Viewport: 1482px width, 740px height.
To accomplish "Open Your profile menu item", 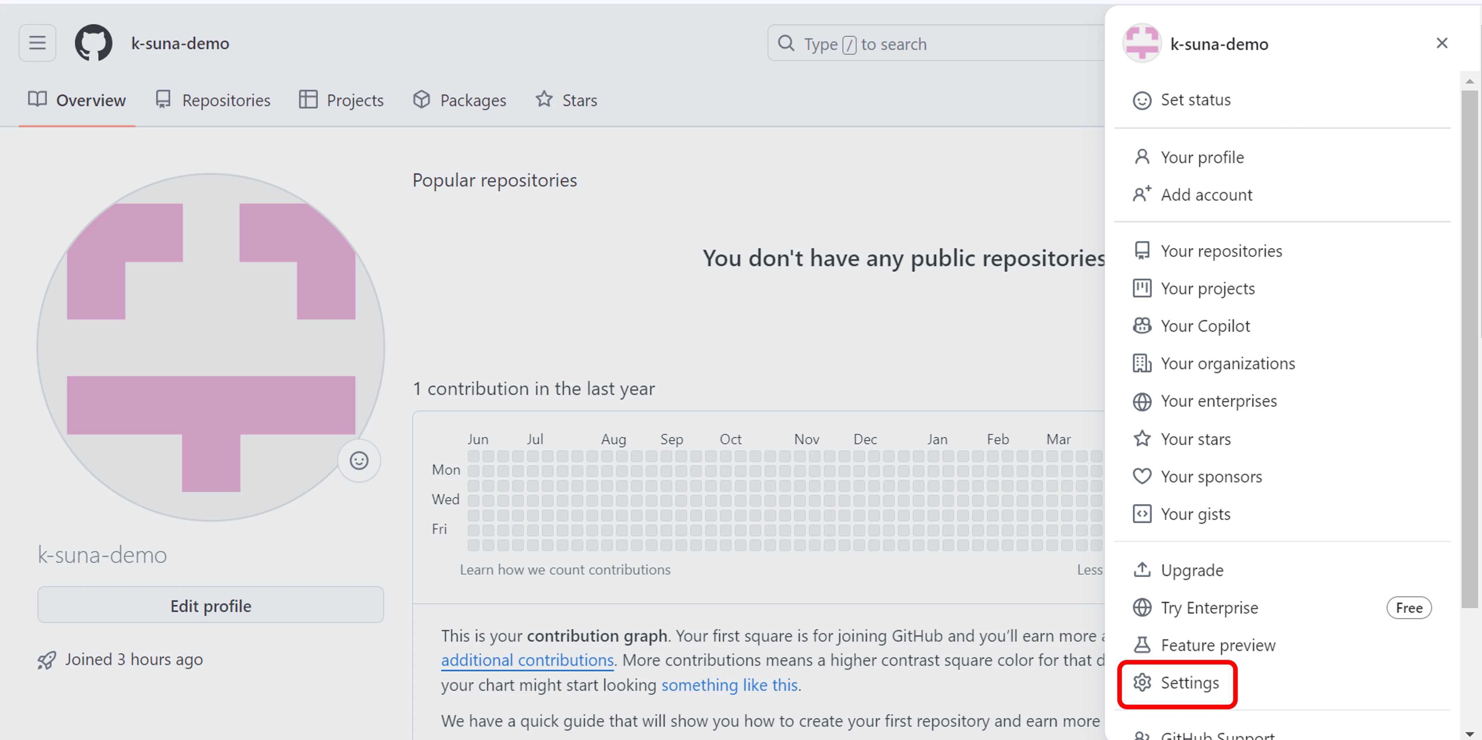I will pyautogui.click(x=1282, y=157).
